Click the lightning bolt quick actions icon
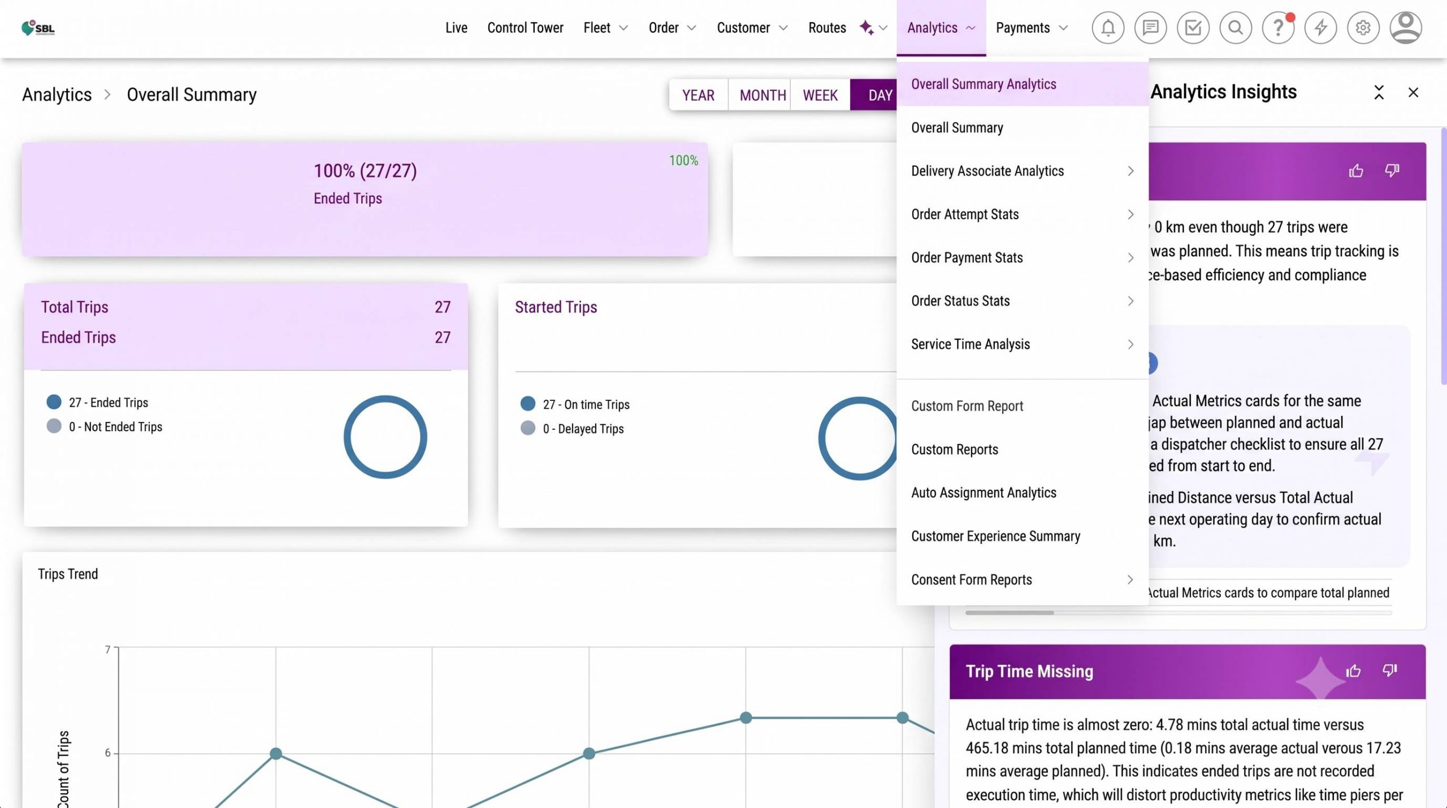Image resolution: width=1447 pixels, height=808 pixels. (x=1320, y=28)
